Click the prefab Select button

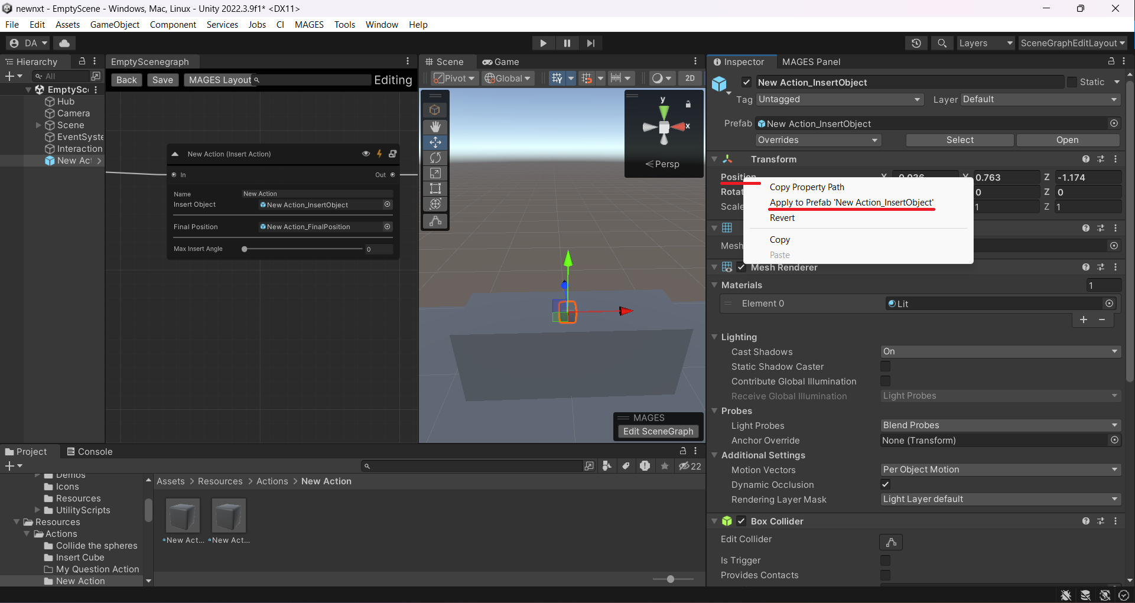click(960, 140)
